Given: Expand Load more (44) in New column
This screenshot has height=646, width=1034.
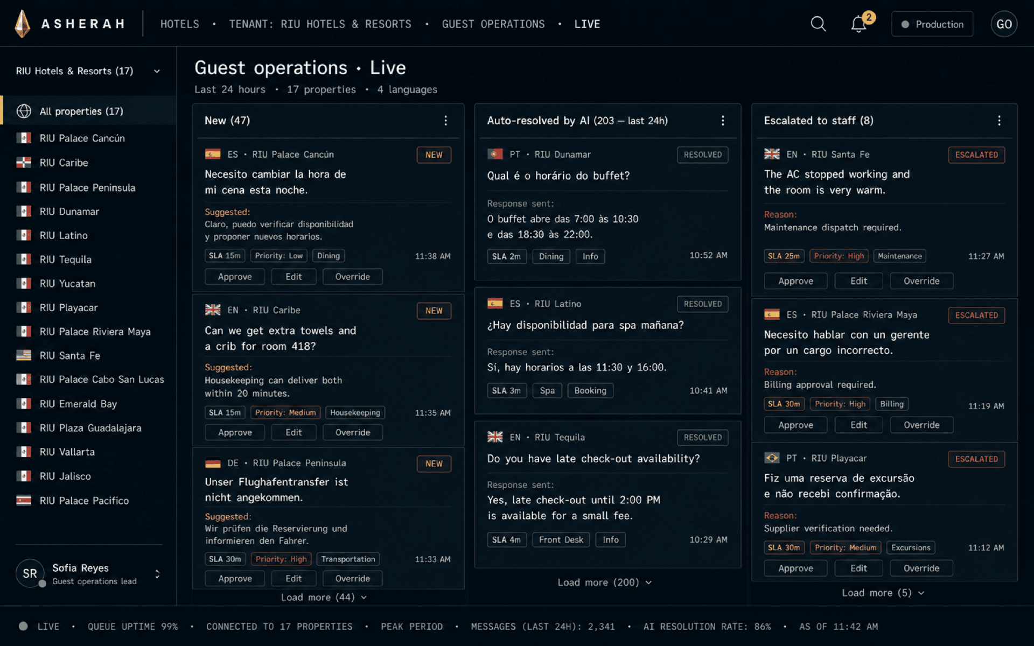Looking at the screenshot, I should pos(324,598).
